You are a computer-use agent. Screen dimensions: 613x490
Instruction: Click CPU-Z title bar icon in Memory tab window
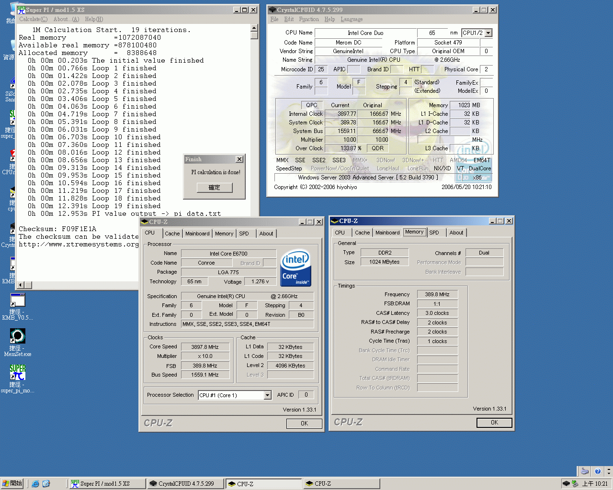coord(335,221)
